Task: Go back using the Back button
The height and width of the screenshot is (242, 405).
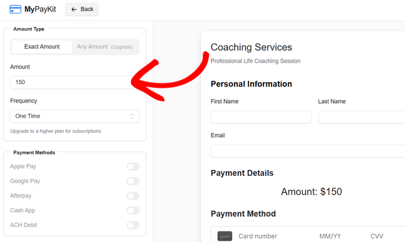Action: [82, 10]
